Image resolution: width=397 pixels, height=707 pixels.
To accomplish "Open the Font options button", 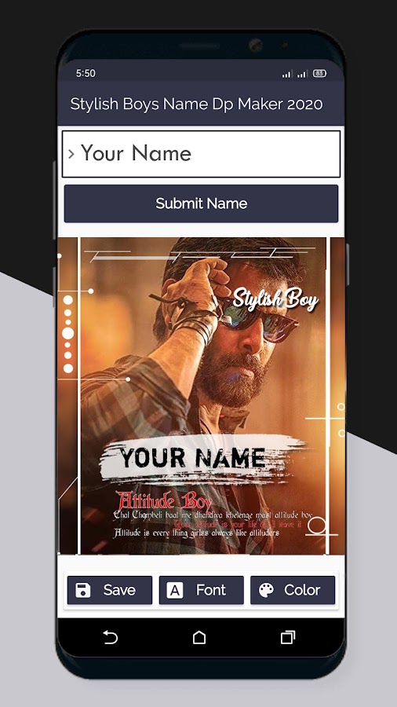I will point(201,590).
